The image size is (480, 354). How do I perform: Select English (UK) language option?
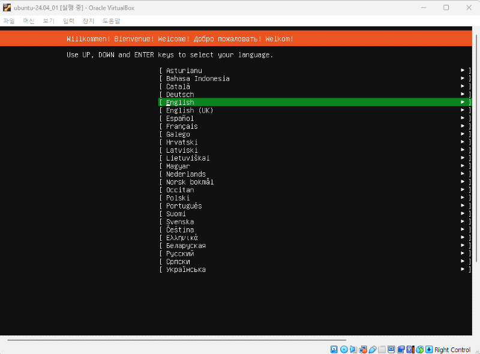(190, 110)
